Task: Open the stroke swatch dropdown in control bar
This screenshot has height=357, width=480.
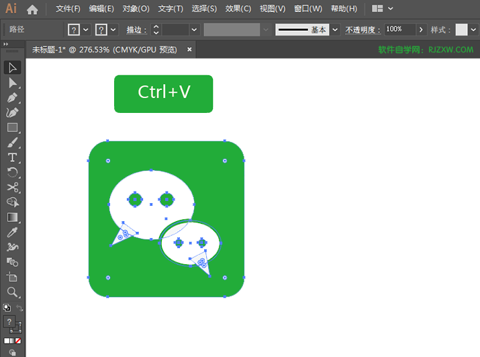Action: pyautogui.click(x=113, y=30)
